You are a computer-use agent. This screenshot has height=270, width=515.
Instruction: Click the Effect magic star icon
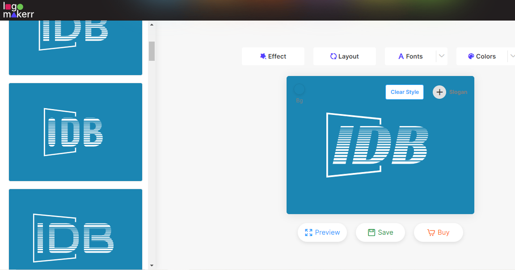(x=263, y=56)
